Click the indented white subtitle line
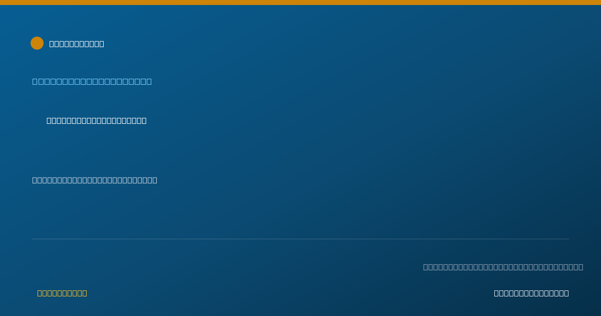This screenshot has width=601, height=316. (x=97, y=120)
